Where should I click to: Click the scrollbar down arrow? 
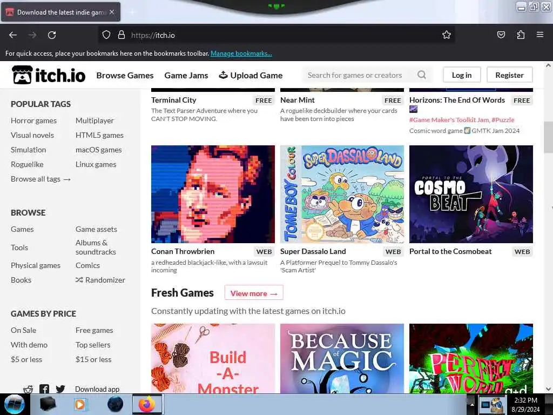click(x=548, y=389)
